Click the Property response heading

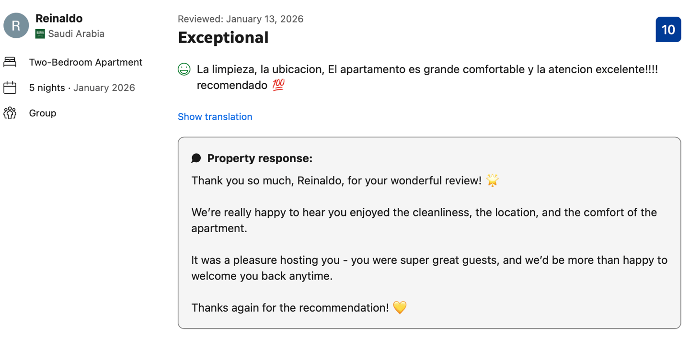coord(260,158)
